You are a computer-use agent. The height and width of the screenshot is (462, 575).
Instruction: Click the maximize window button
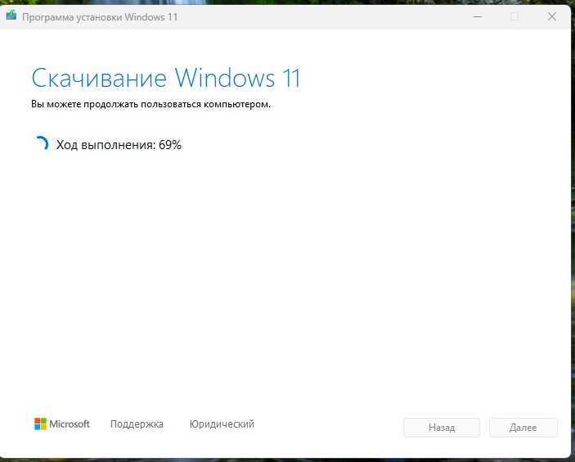point(514,16)
